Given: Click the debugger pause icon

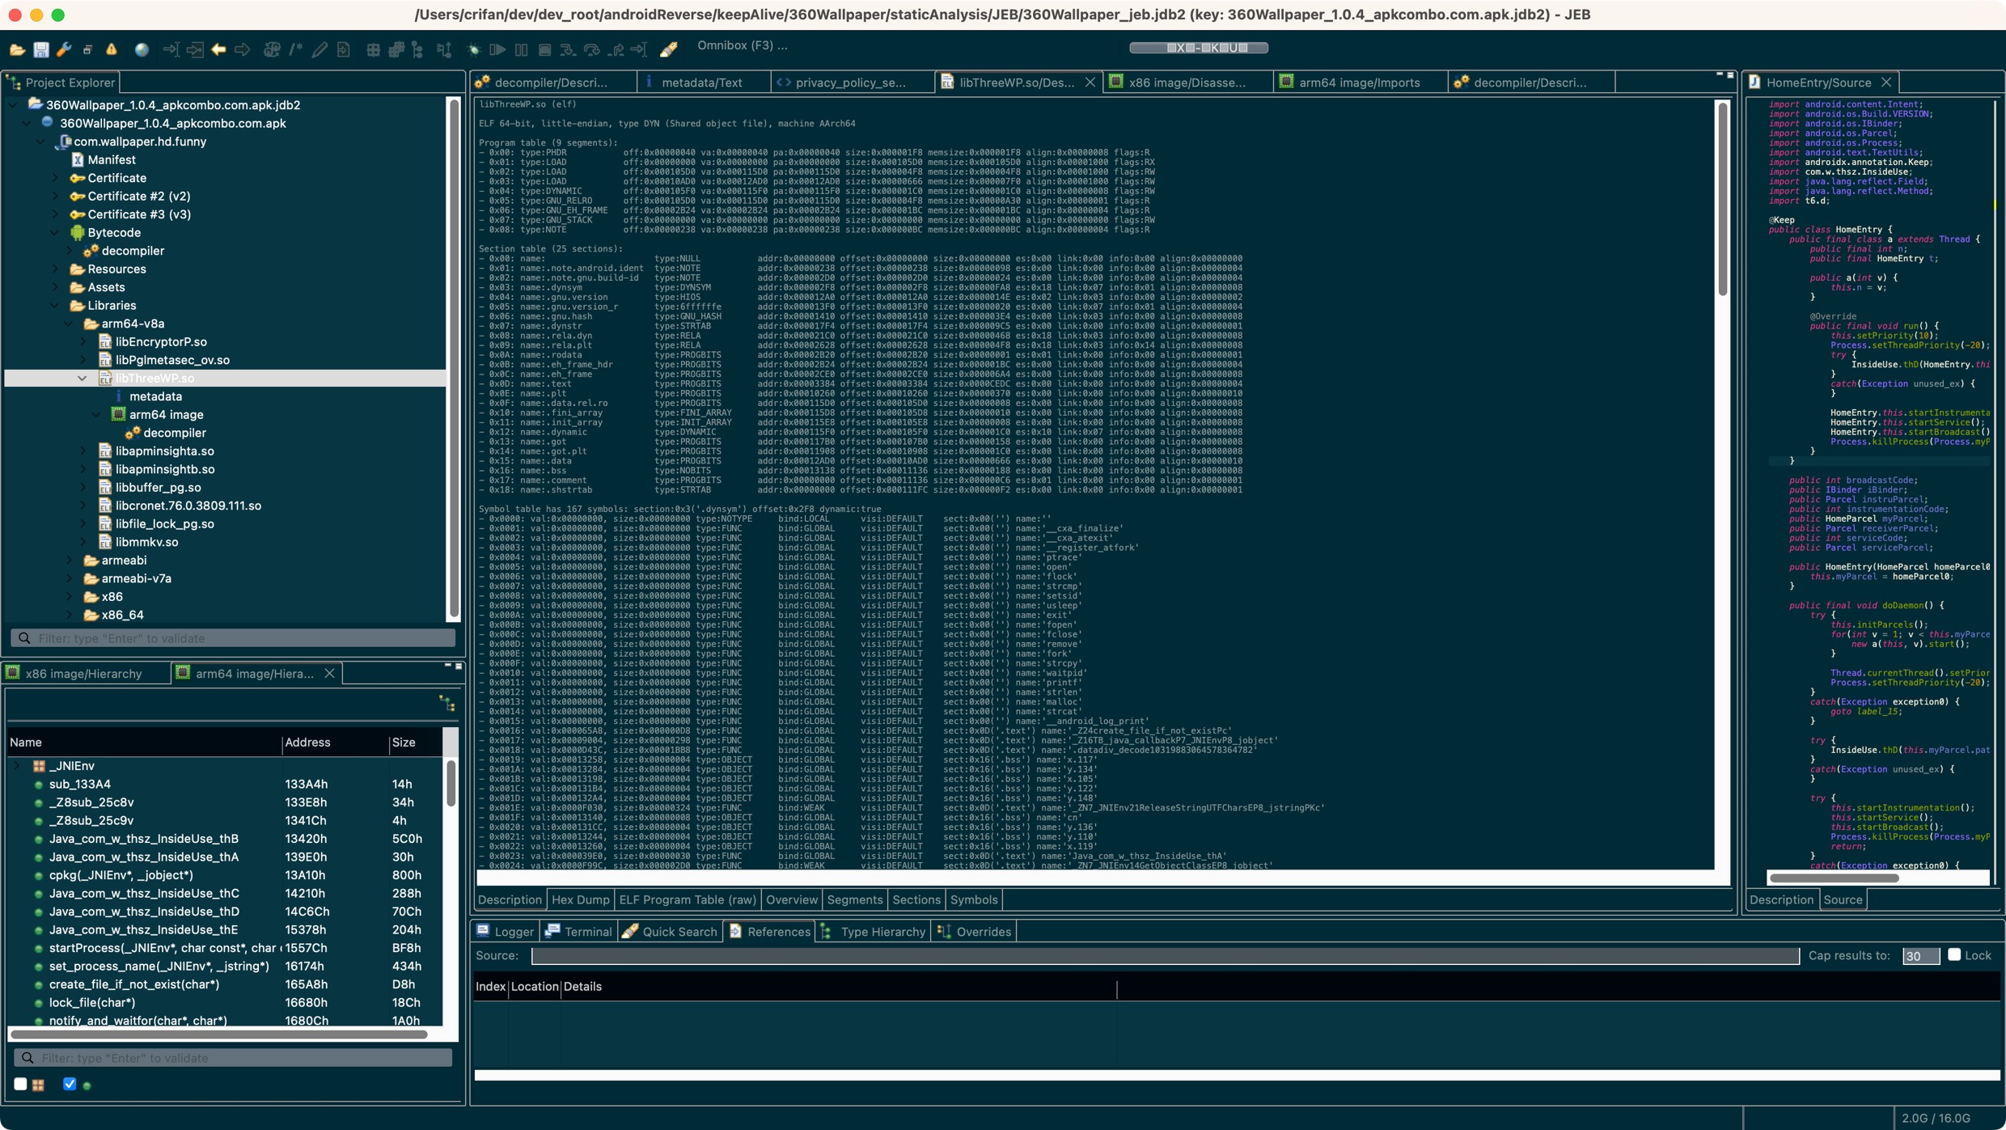Looking at the screenshot, I should pos(521,49).
